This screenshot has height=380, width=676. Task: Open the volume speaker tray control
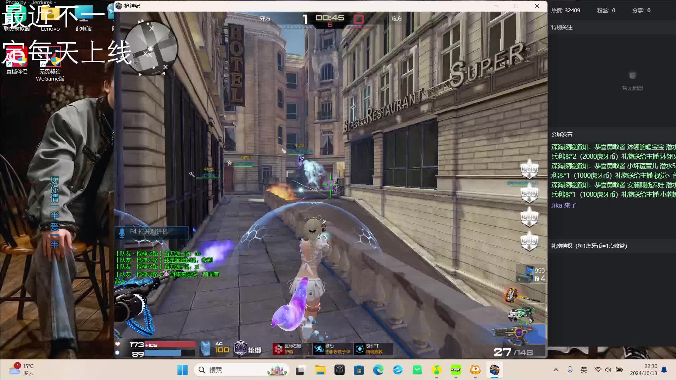(608, 370)
